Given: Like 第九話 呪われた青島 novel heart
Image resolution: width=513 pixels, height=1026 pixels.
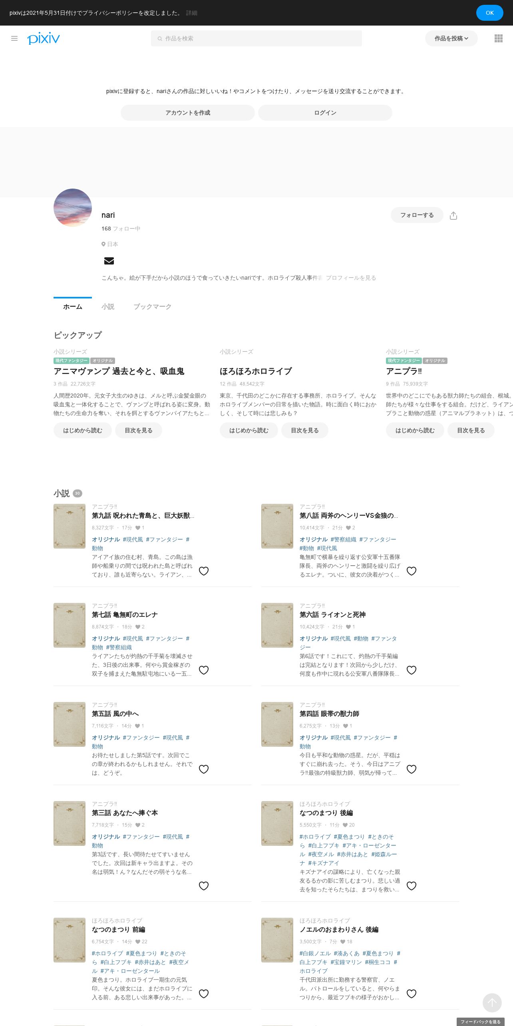Looking at the screenshot, I should [204, 571].
